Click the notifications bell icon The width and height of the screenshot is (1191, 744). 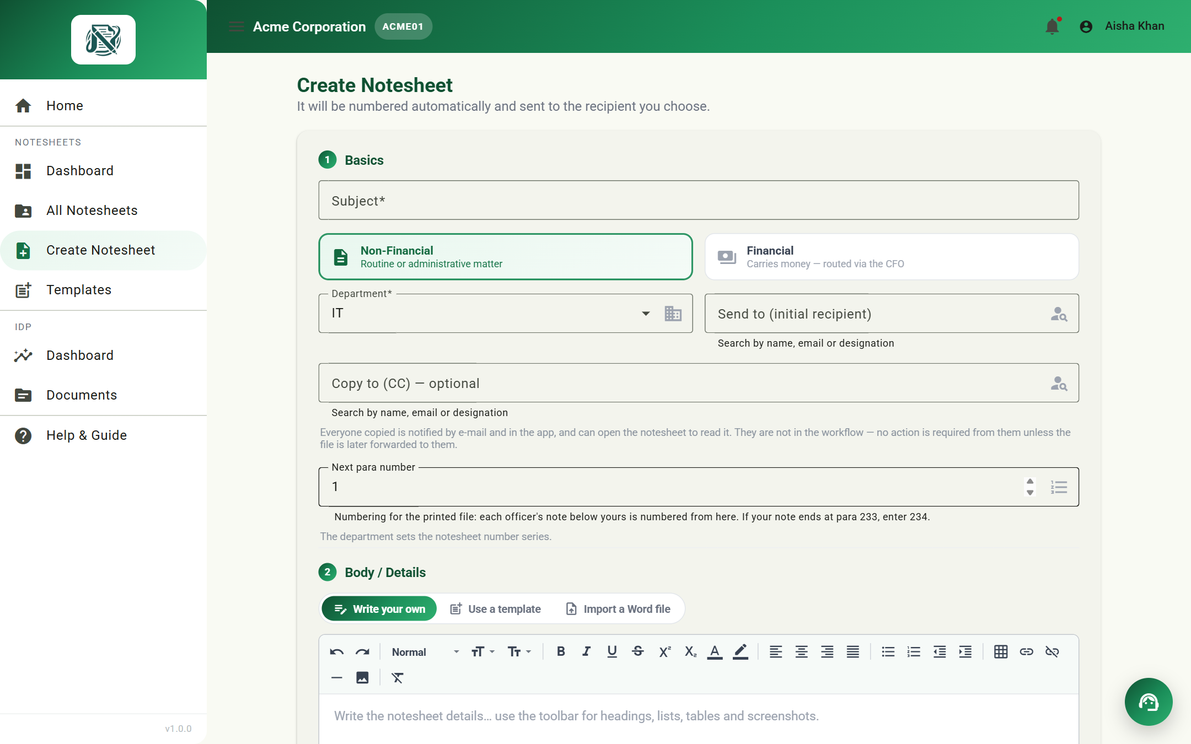[1052, 26]
